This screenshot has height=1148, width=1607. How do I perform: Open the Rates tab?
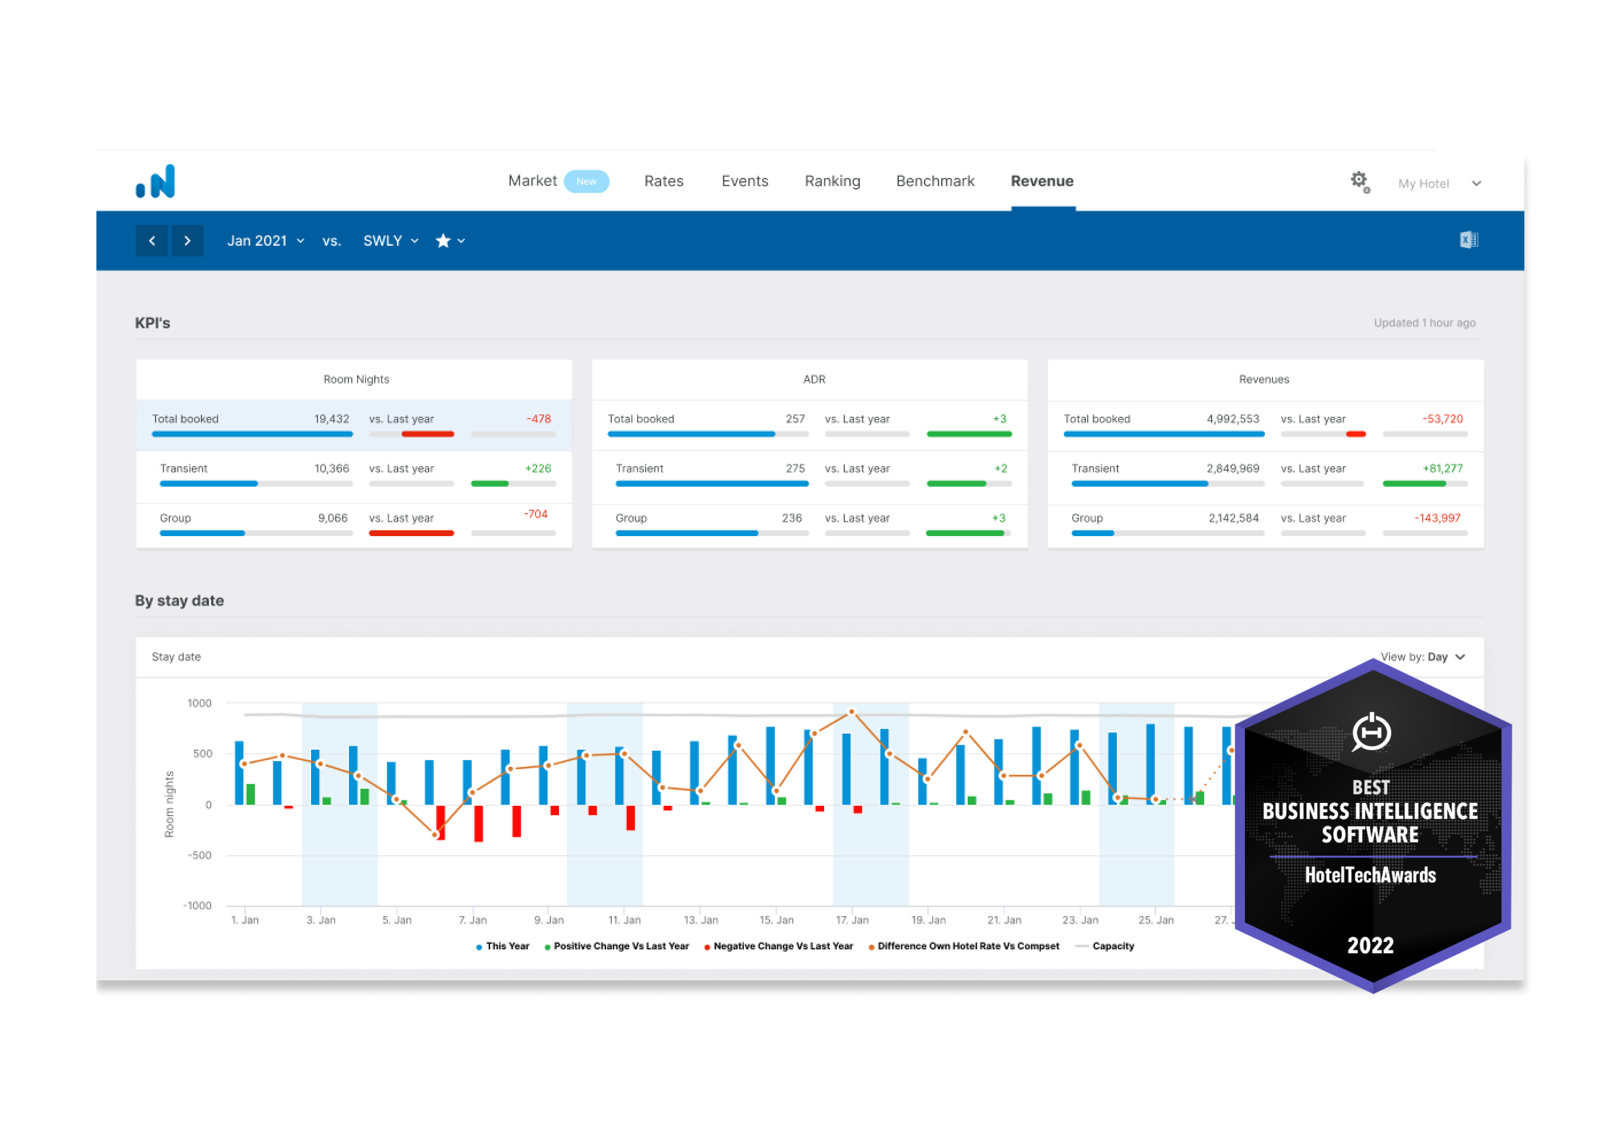(x=663, y=181)
